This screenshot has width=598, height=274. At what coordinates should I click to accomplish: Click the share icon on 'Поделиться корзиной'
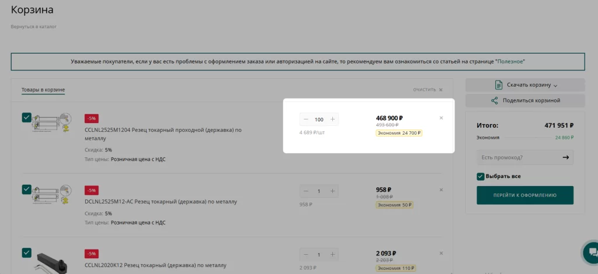[x=494, y=100]
